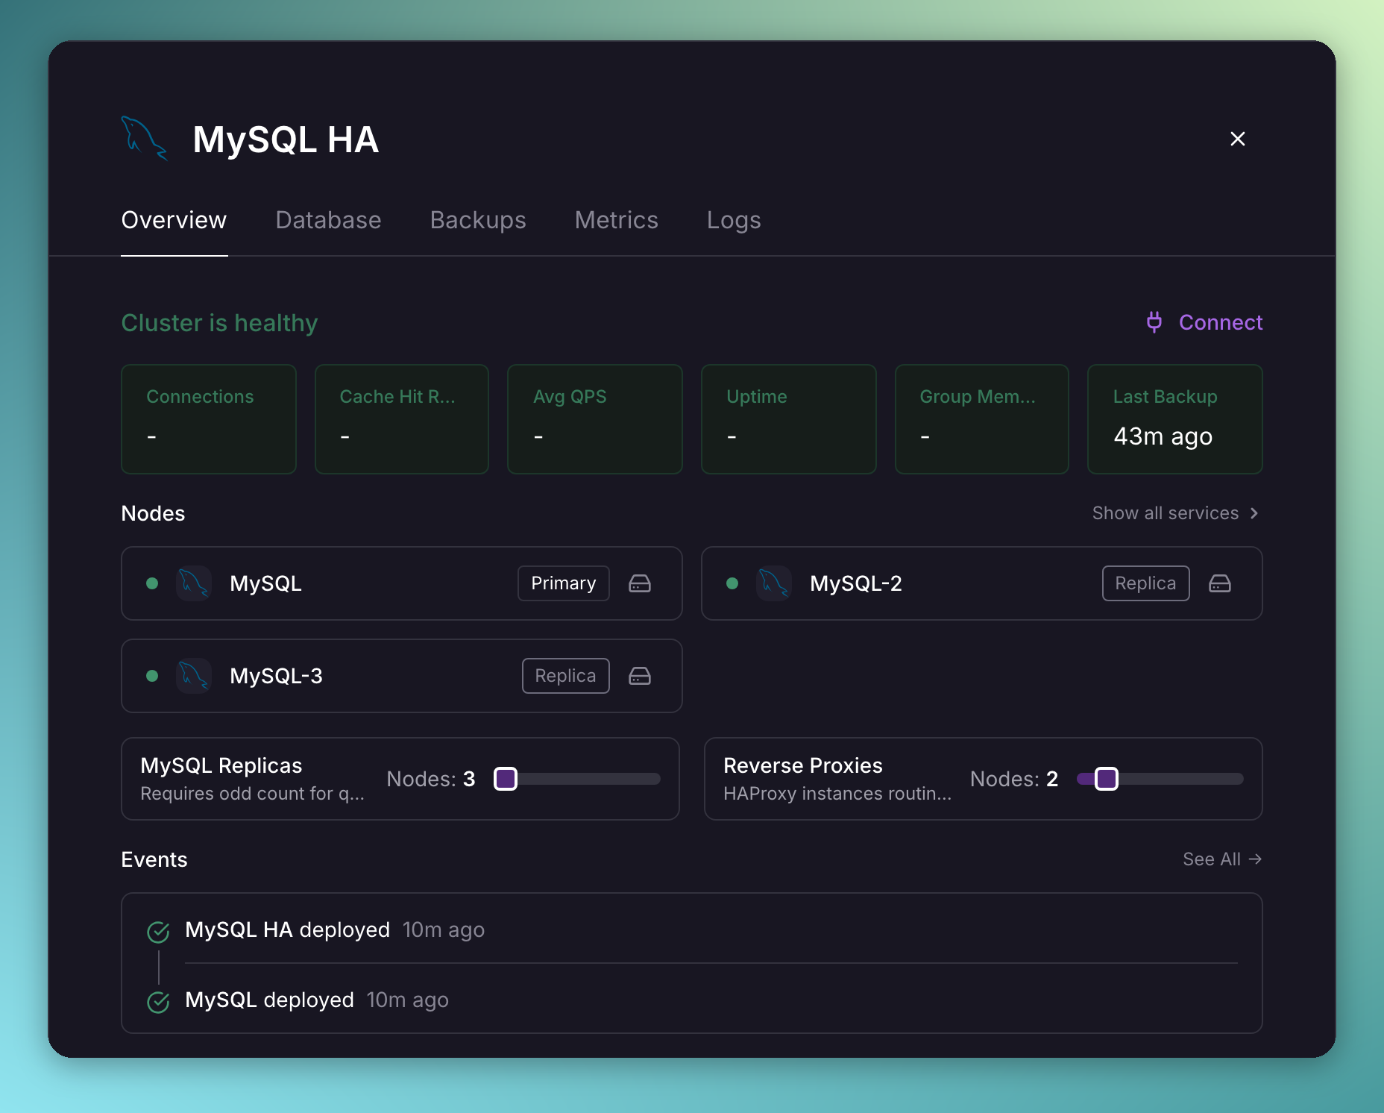Select the MySQL-2 node name text

pos(856,583)
